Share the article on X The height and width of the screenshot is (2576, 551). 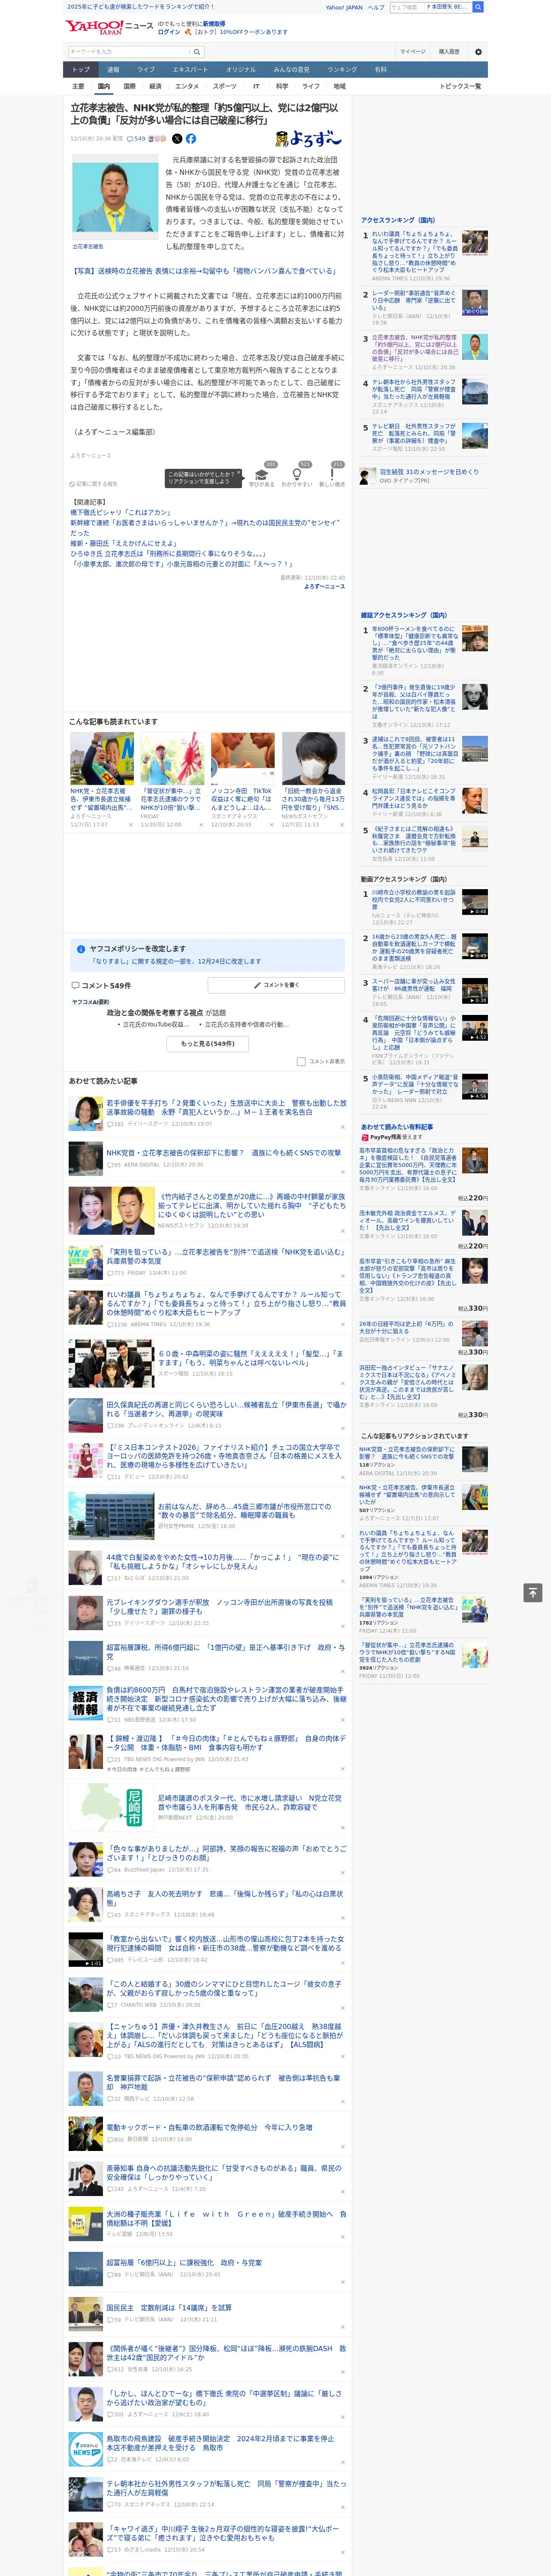tap(177, 139)
